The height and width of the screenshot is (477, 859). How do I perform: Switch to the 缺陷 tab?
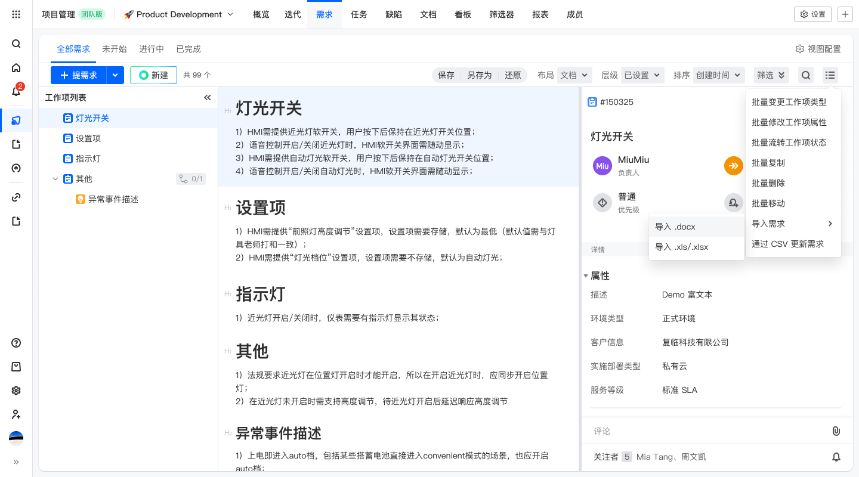394,14
